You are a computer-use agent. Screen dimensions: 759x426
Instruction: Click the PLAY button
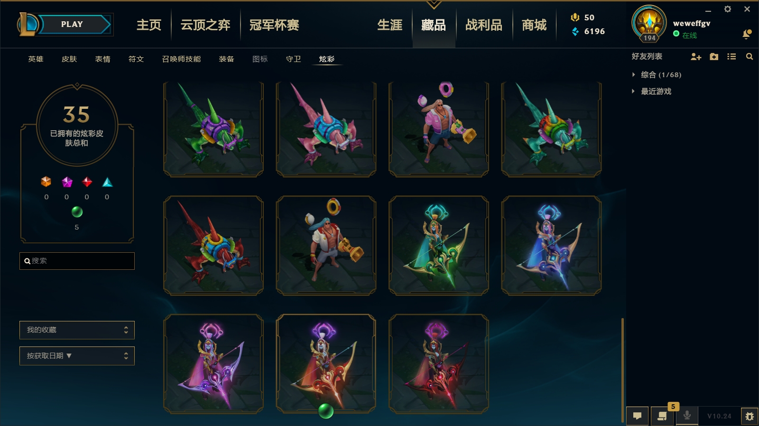click(x=72, y=24)
